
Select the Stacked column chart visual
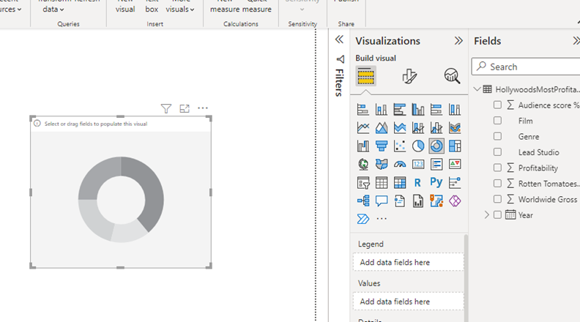pos(382,110)
